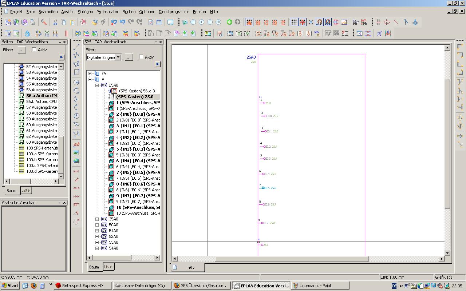The image size is (466, 291).
Task: Close the Grafische Vorschau panel
Action: (64, 203)
